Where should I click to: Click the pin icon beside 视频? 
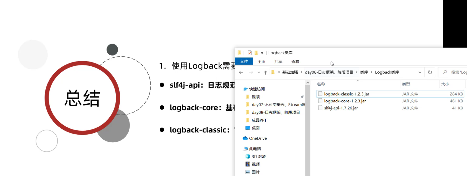pyautogui.click(x=302, y=97)
